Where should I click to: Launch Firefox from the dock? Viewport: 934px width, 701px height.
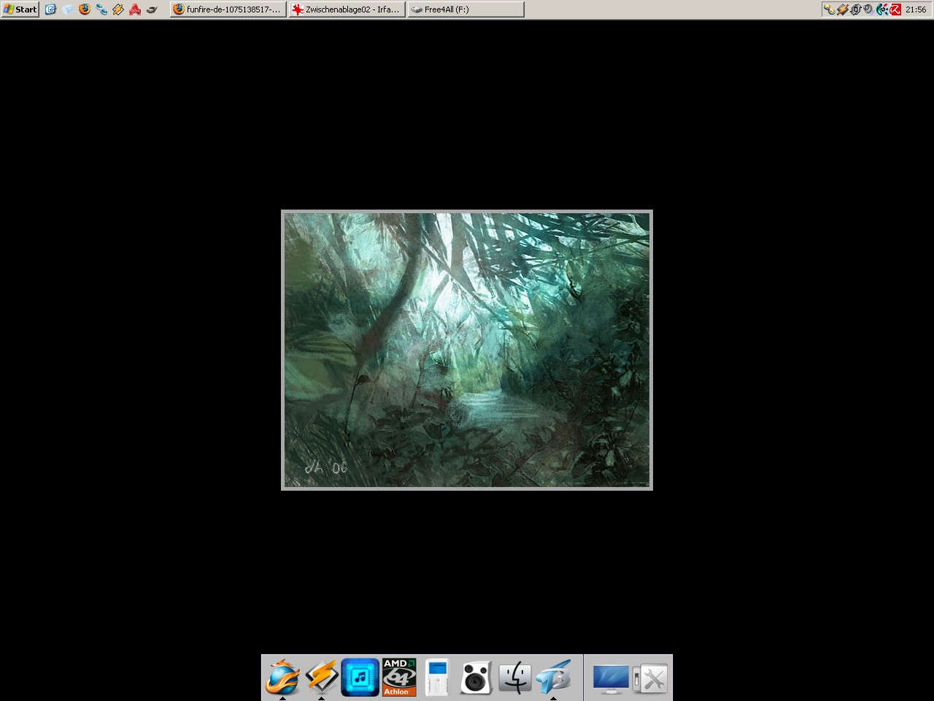coord(282,678)
